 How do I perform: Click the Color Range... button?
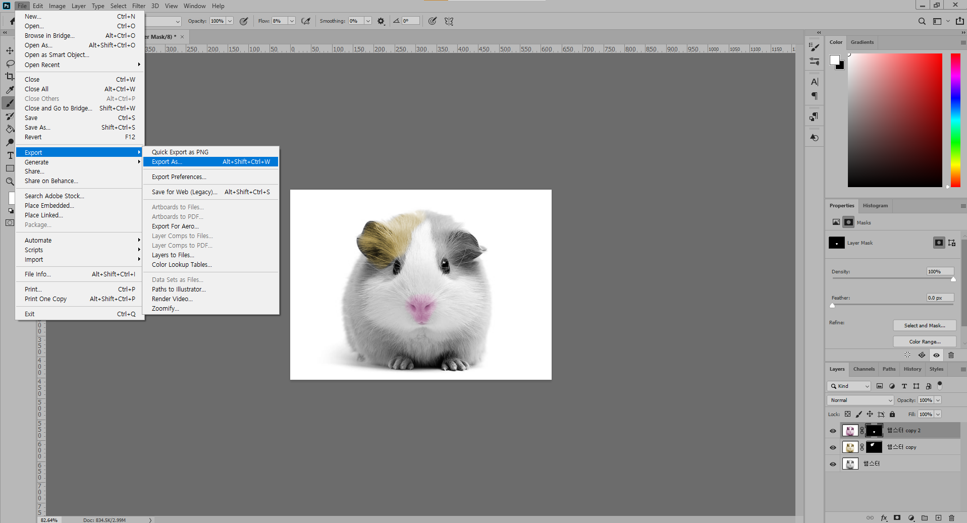click(925, 342)
